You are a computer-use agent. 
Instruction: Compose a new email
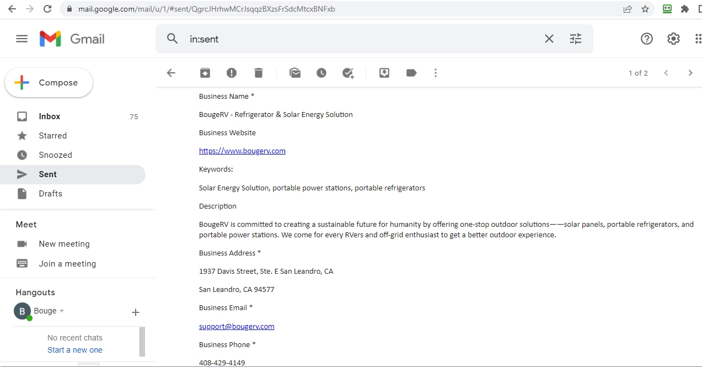pos(49,83)
